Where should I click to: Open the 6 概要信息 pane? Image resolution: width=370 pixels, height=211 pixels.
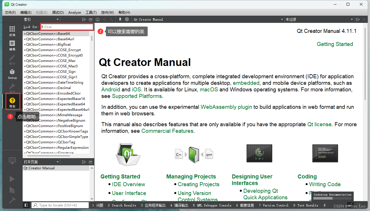[245, 205]
